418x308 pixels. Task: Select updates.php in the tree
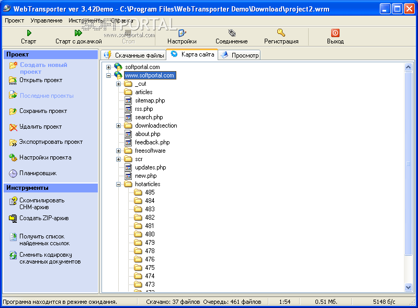[x=150, y=167]
